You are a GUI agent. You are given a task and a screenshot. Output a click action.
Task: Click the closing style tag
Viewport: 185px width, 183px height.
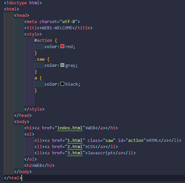click(34, 109)
